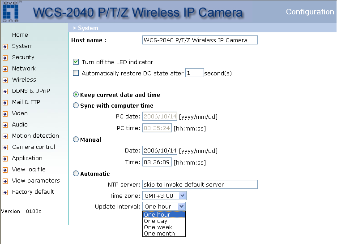The height and width of the screenshot is (244, 337).
Task: Click the arrow icon beside Motion detection
Action: (5, 136)
